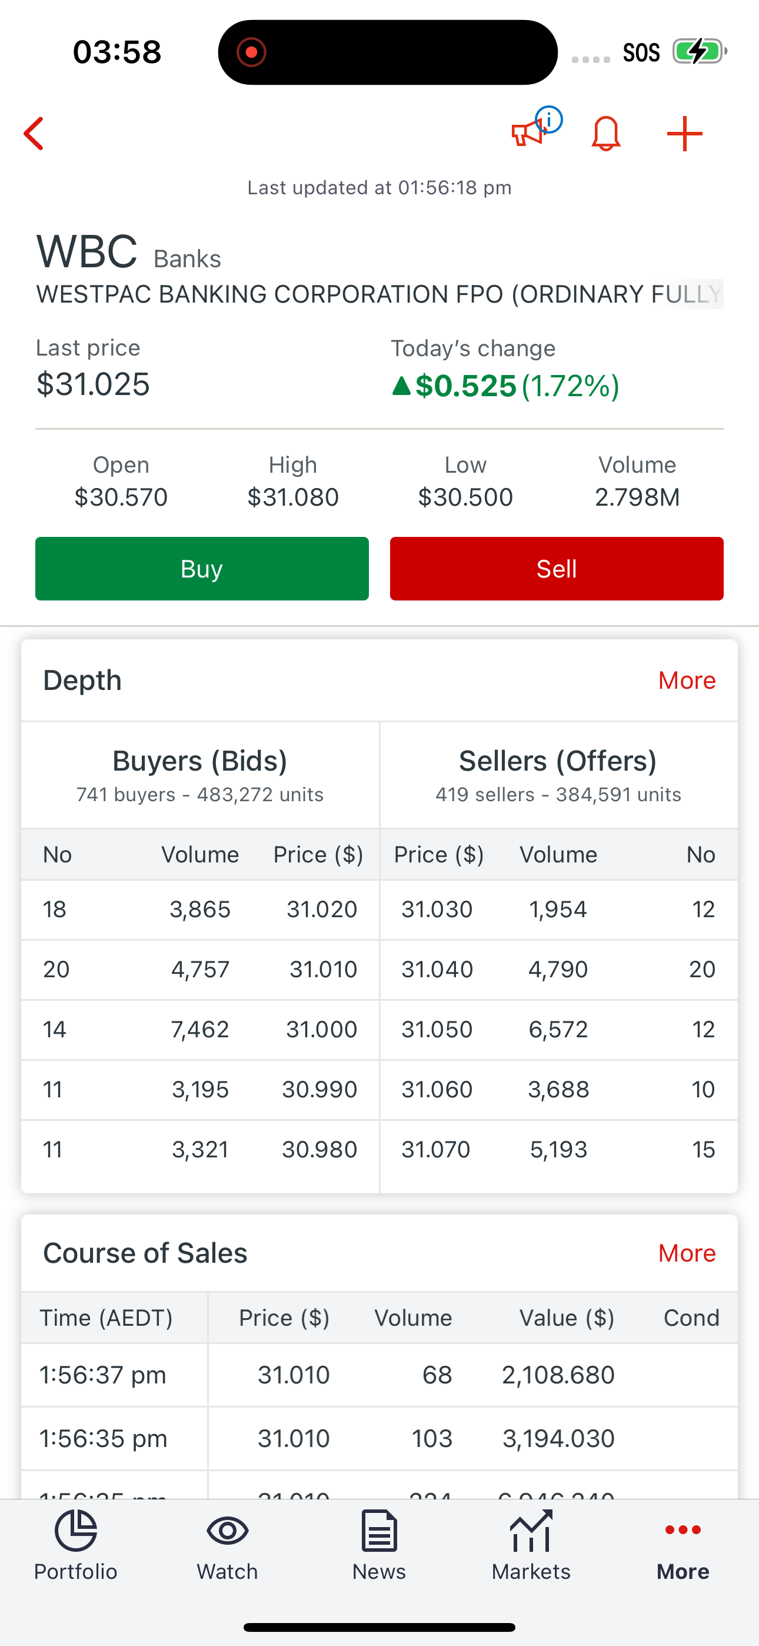The height and width of the screenshot is (1646, 759).
Task: Select the Markets tab label
Action: 531,1571
